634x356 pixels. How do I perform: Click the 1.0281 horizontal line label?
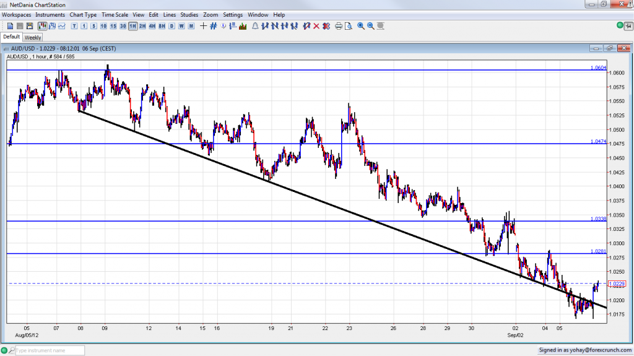pos(599,251)
